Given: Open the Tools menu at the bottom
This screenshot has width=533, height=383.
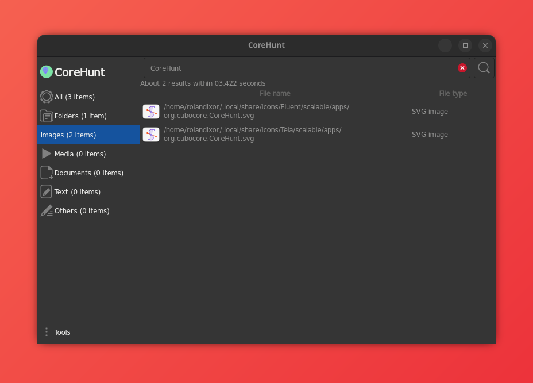Looking at the screenshot, I should [x=62, y=332].
